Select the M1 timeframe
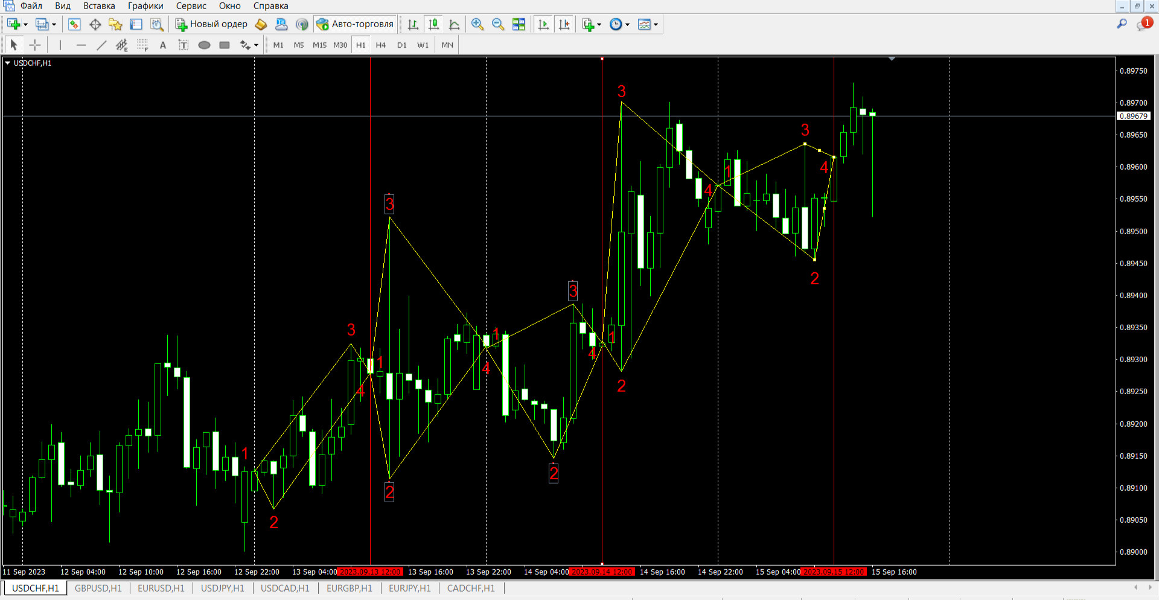1159x600 pixels. [278, 45]
